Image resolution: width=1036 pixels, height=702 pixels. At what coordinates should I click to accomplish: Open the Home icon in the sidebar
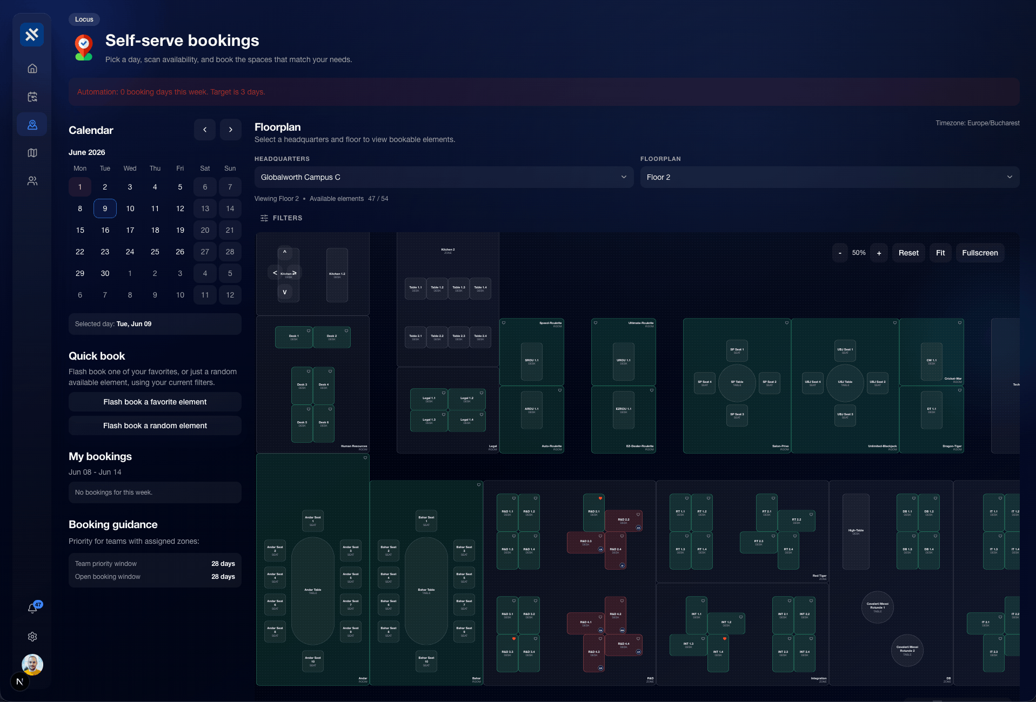point(32,69)
